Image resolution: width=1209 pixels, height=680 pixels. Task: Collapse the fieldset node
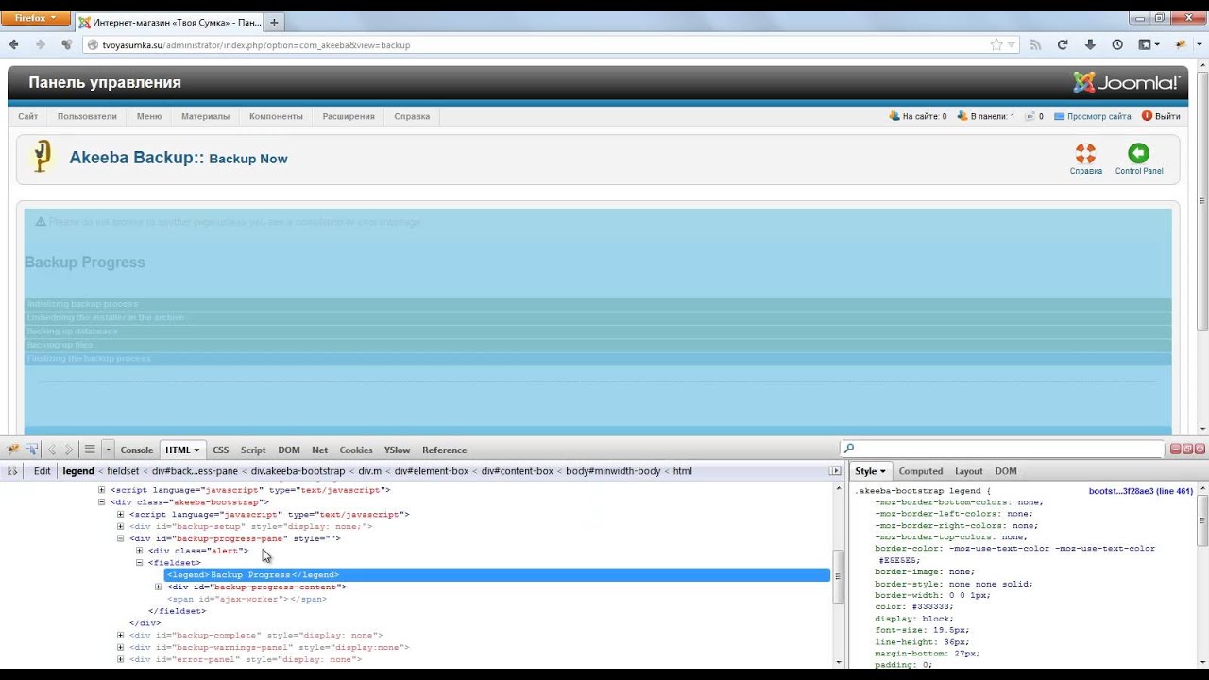140,563
